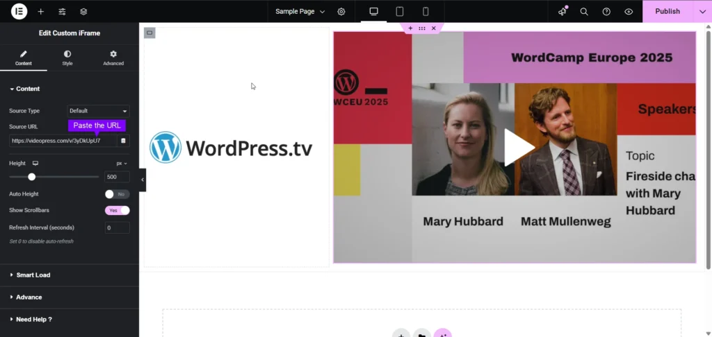Preview changes with the eye icon
The image size is (712, 337).
pos(629,11)
